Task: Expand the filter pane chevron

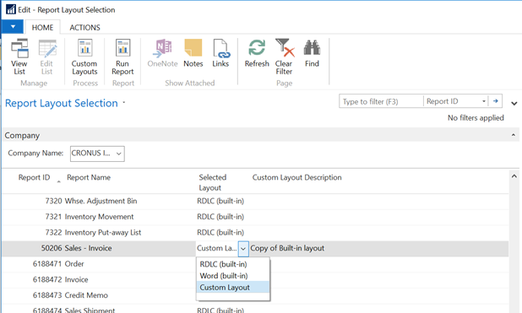Action: 514,104
